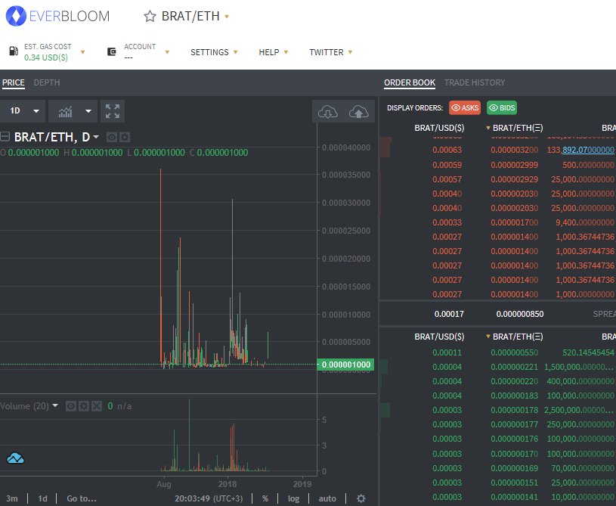Click the green 0.000001000 price label
The height and width of the screenshot is (506, 616).
tap(345, 365)
